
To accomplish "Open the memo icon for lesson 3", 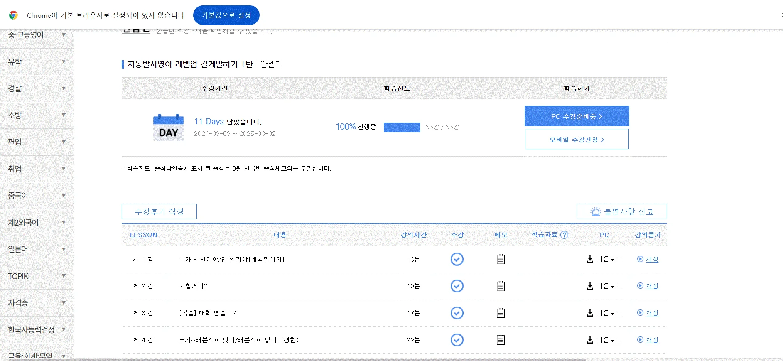I will point(501,313).
